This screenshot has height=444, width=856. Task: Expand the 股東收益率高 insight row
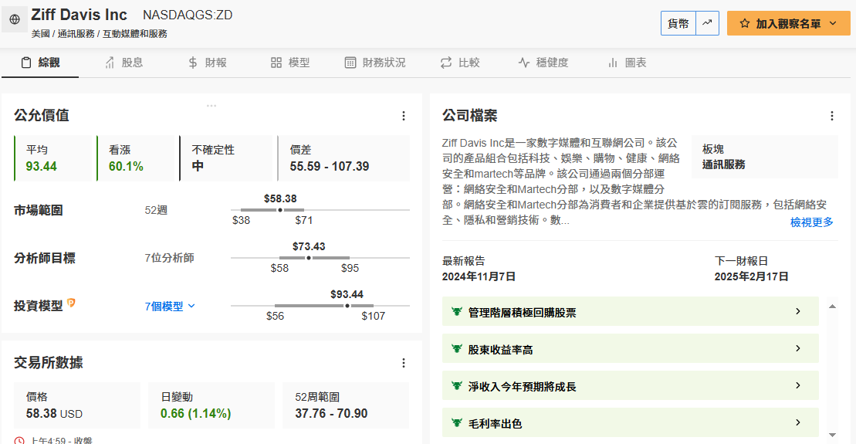[x=631, y=349]
